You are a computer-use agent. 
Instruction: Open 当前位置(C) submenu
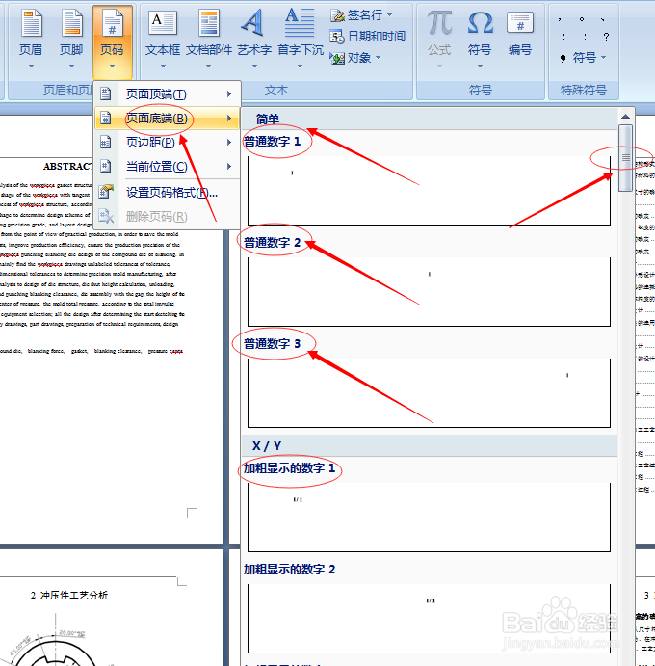[168, 166]
